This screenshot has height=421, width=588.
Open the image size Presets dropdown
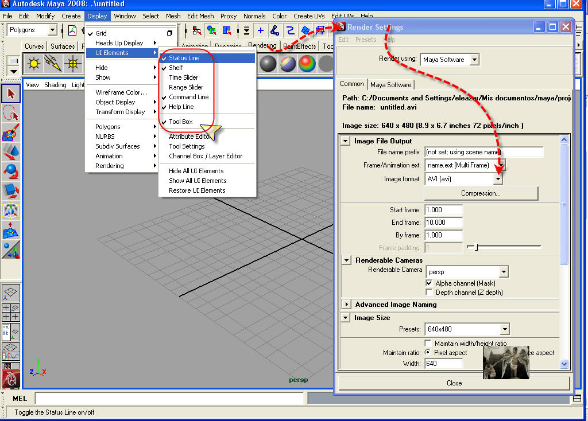click(x=505, y=329)
